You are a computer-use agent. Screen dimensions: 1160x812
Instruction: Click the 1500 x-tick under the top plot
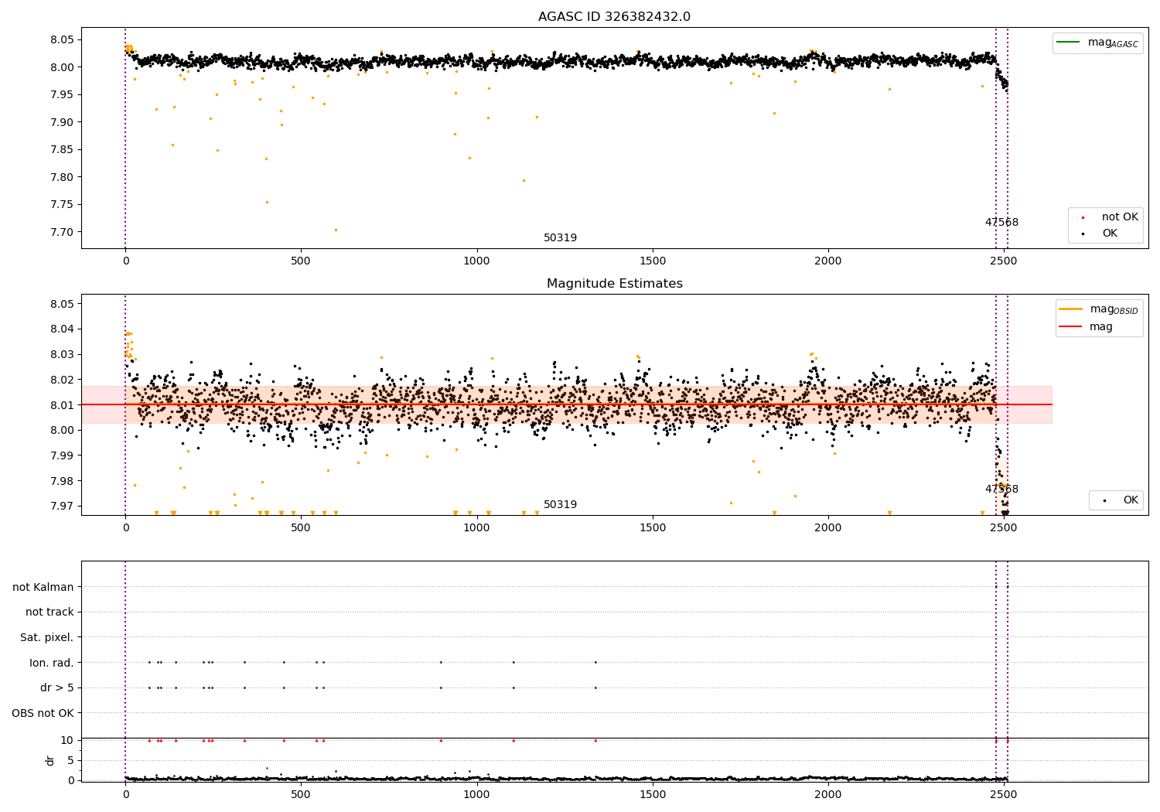[x=653, y=261]
